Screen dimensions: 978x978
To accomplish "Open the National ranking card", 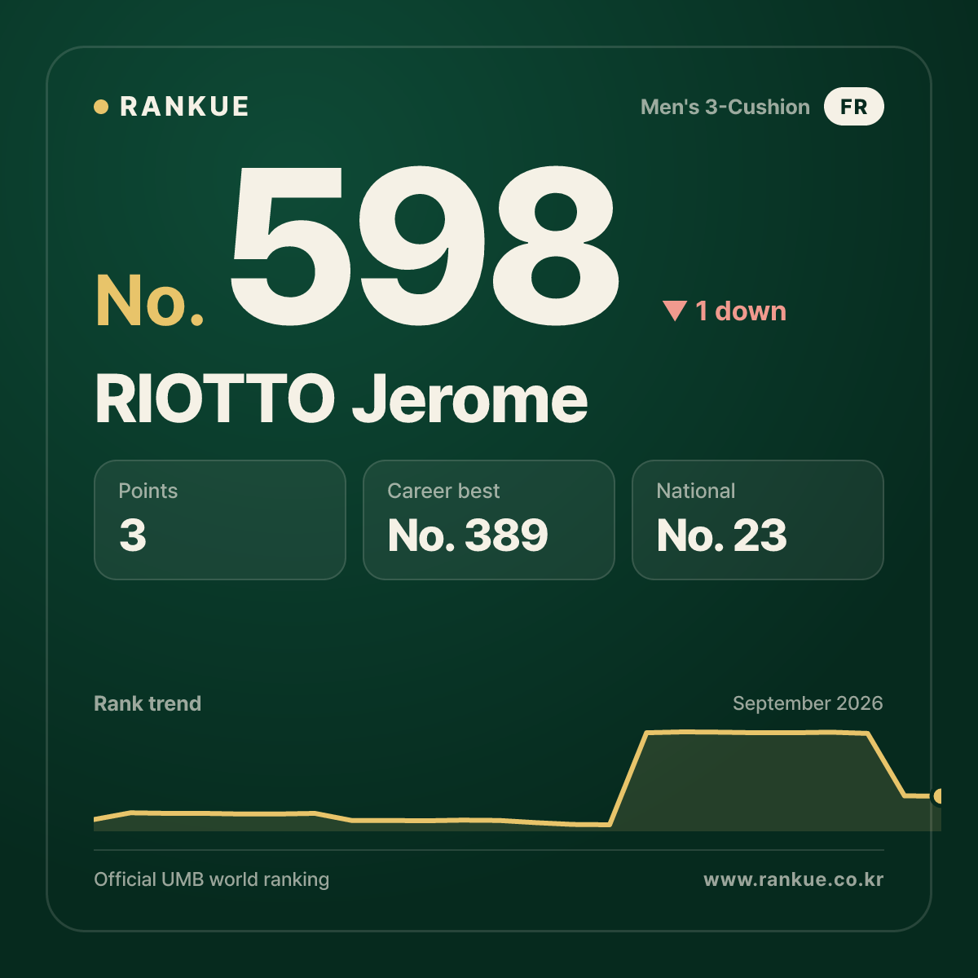I will [x=758, y=520].
